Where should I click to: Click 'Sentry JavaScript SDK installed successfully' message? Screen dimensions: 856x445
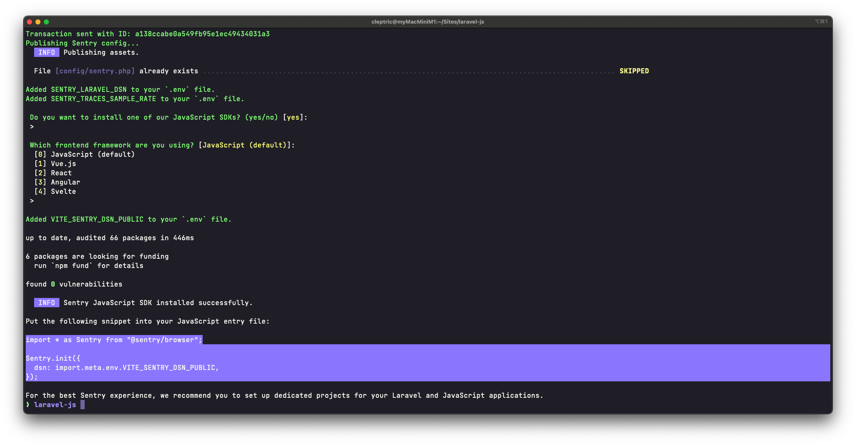[x=158, y=303]
